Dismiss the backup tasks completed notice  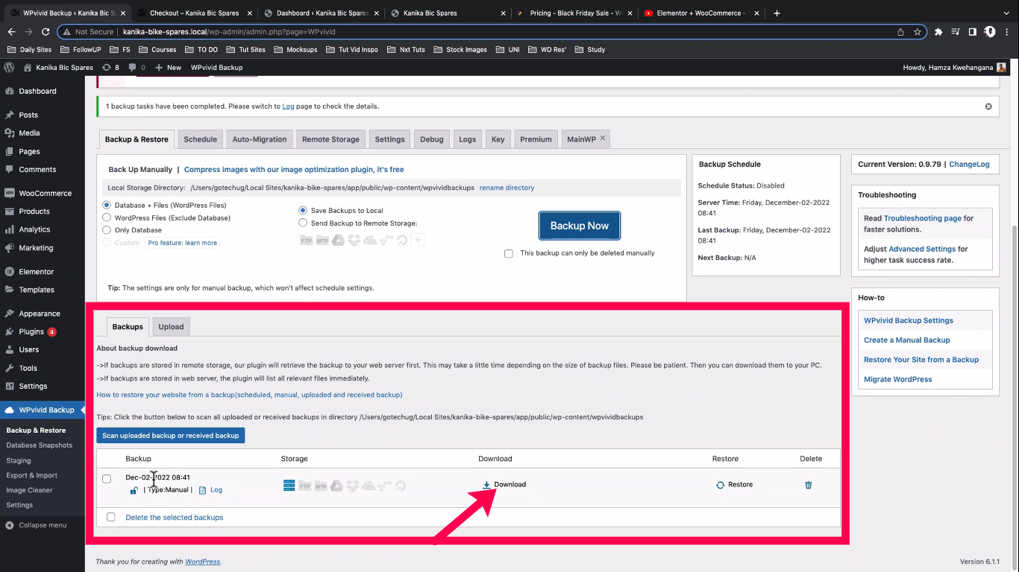(x=988, y=107)
